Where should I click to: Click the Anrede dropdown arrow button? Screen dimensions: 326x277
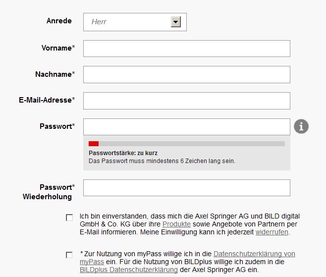pos(176,22)
